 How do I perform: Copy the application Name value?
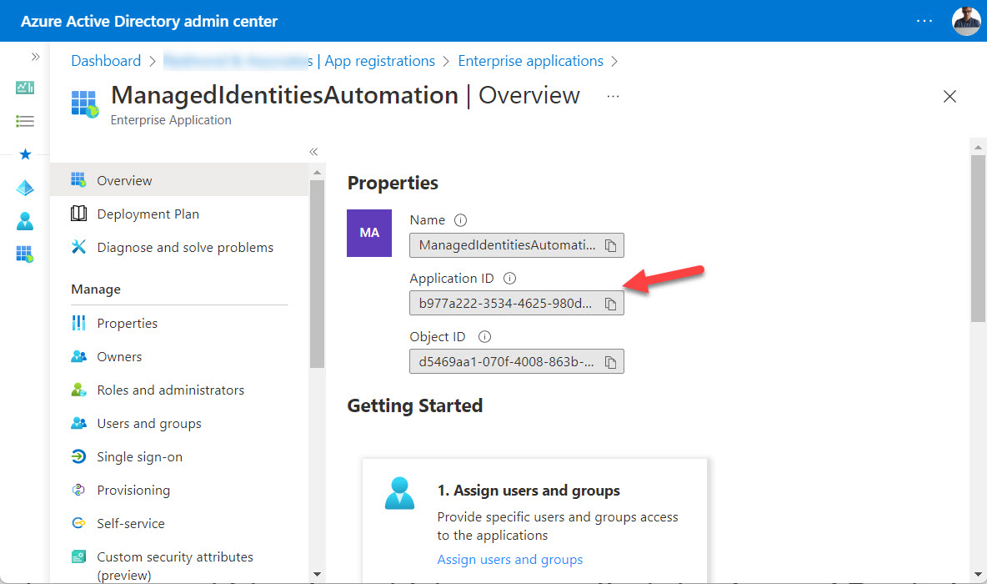coord(611,244)
